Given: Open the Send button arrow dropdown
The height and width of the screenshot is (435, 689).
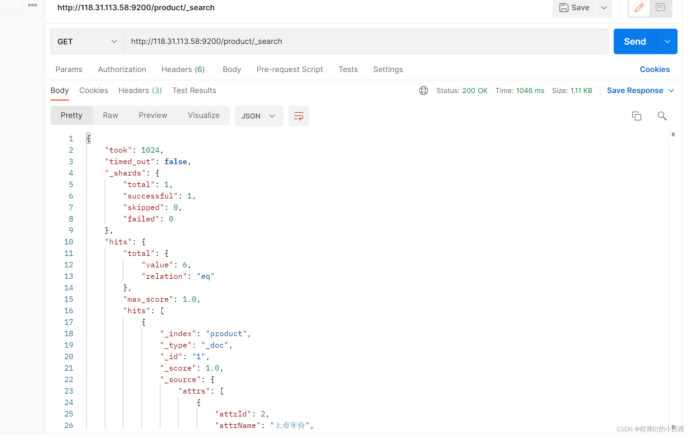Looking at the screenshot, I should (667, 42).
